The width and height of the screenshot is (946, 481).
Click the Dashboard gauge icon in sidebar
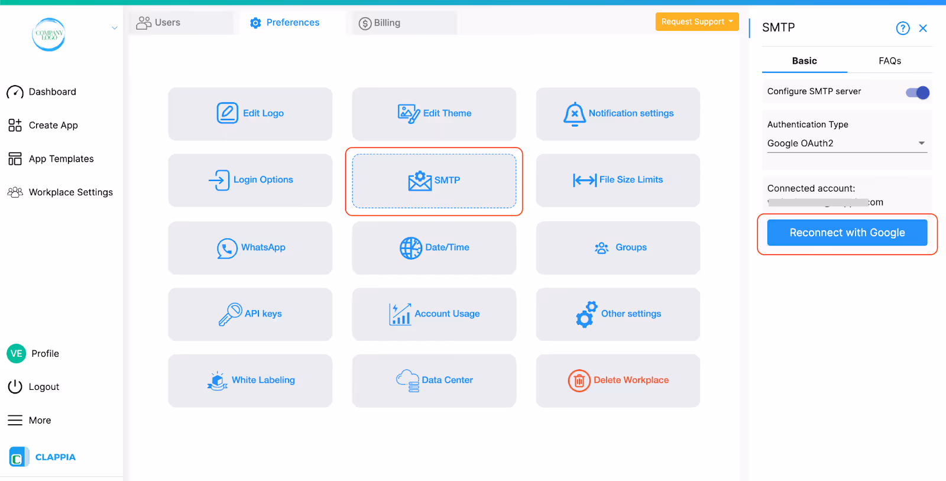(x=15, y=92)
